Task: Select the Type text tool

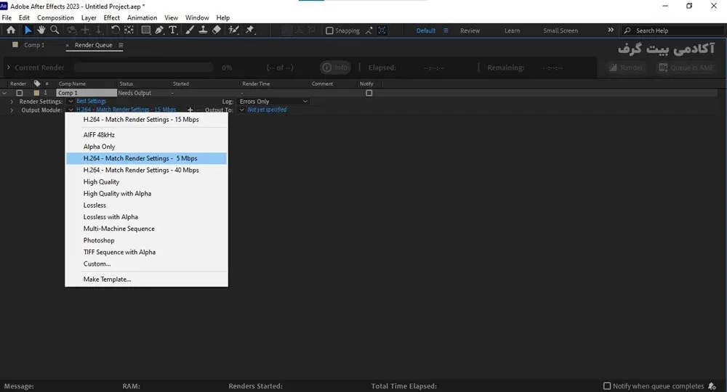Action: coord(173,30)
